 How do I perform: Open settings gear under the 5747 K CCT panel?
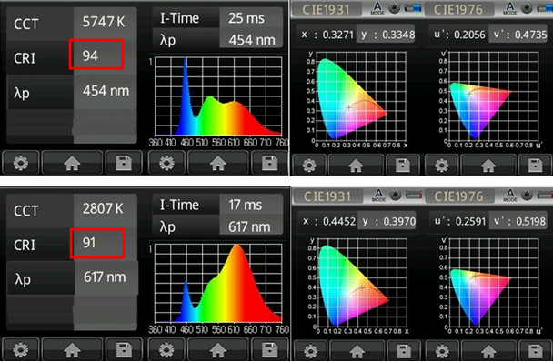pos(20,163)
